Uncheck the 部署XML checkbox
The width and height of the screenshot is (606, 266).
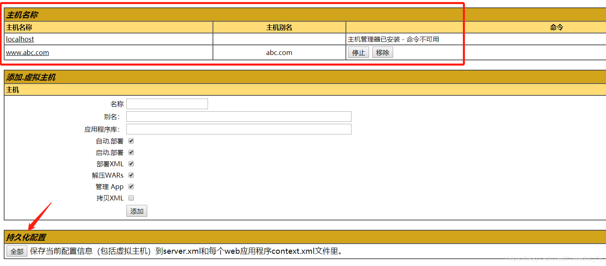pyautogui.click(x=131, y=163)
